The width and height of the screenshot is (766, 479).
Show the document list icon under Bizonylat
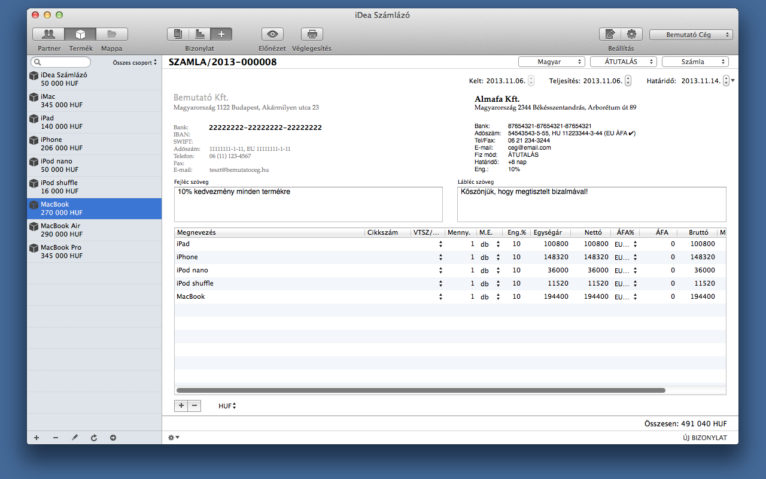tap(178, 34)
